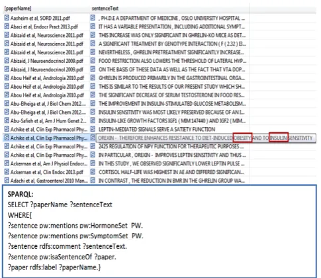Select the paper name 'Adachi et al, Gastroenterol 2010 Man...'
Screen dimensions: 321x278
49,181
